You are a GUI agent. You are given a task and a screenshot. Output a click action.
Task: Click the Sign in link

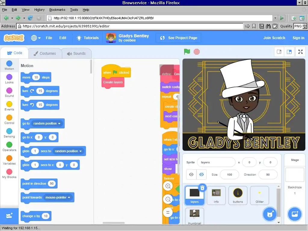(298, 38)
